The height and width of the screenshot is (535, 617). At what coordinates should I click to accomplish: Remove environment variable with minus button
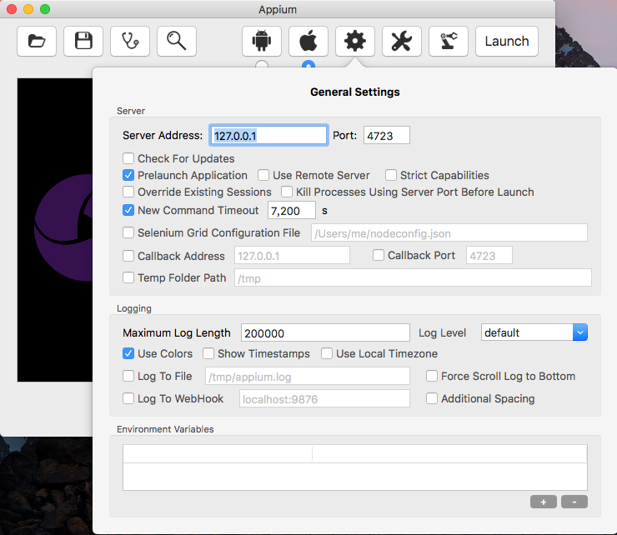[574, 502]
